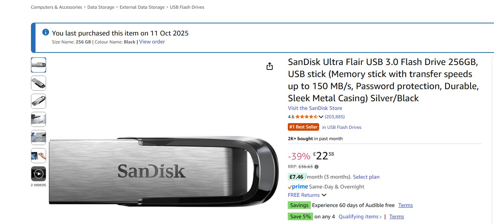Open the 203,885 reviews link
This screenshot has width=494, height=224.
335,117
